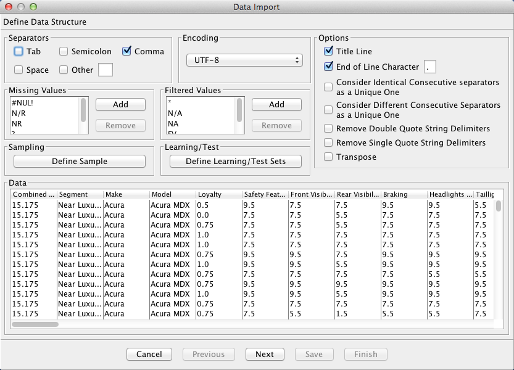
Task: Click the Loyalty column header
Action: pyautogui.click(x=218, y=195)
